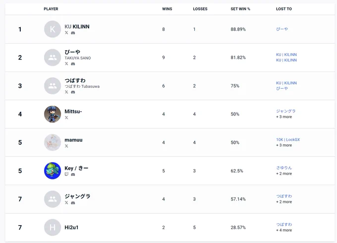
Task: Expand '+ 3 more' losses for Mittsu-
Action: 284,117
